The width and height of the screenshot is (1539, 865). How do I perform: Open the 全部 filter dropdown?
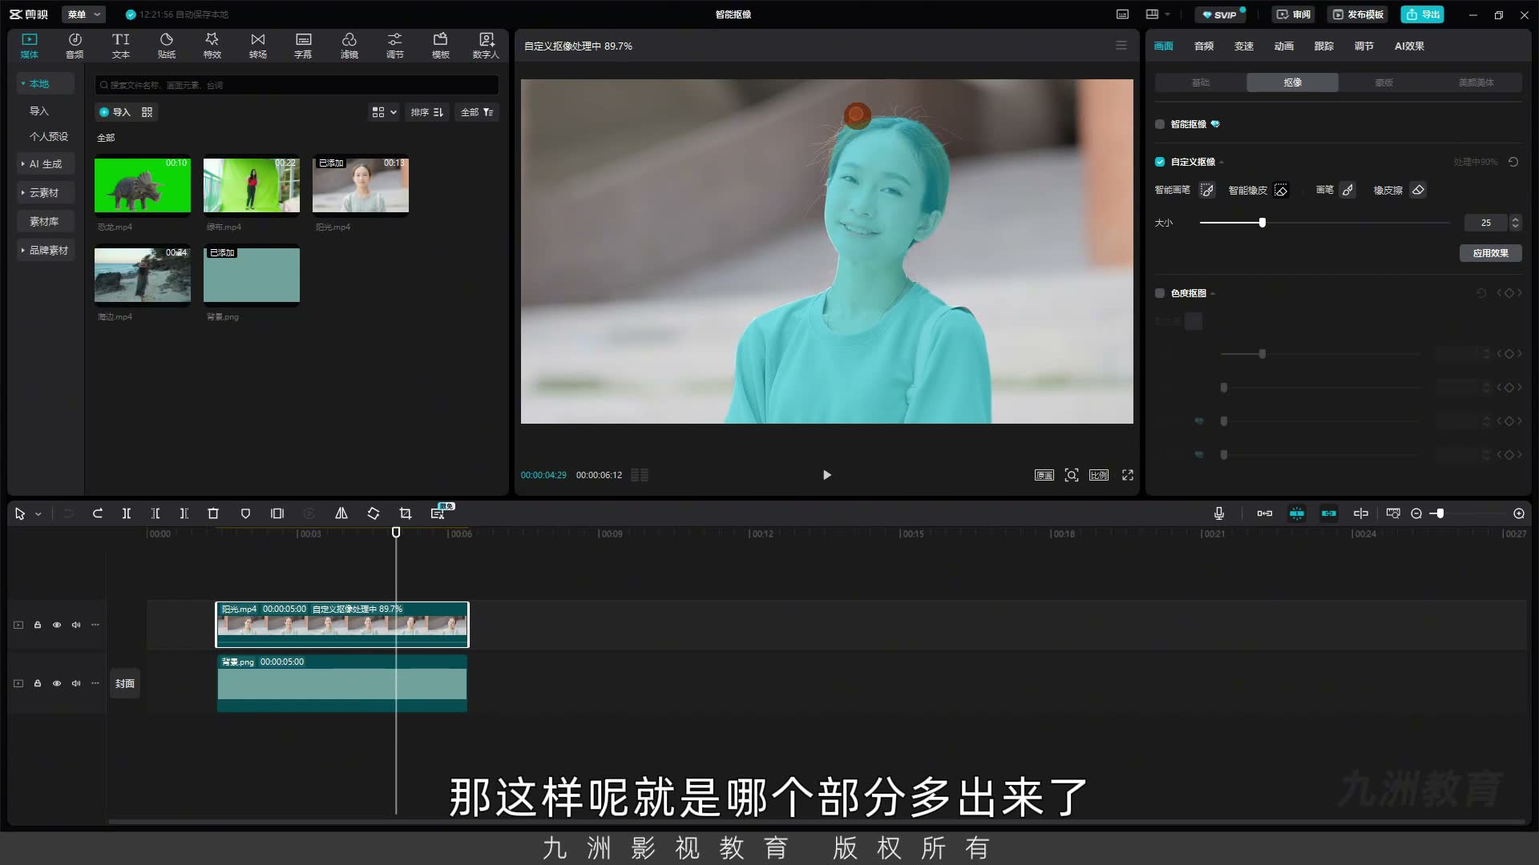pos(477,112)
